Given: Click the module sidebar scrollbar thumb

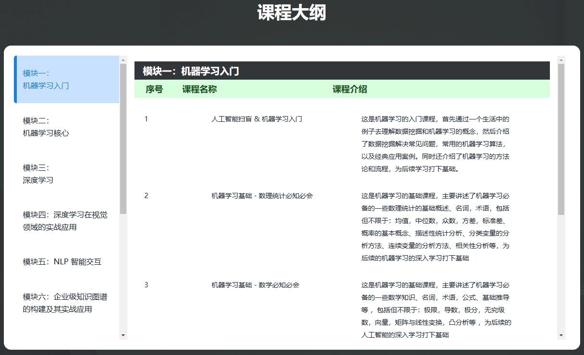Looking at the screenshot, I should [x=123, y=139].
